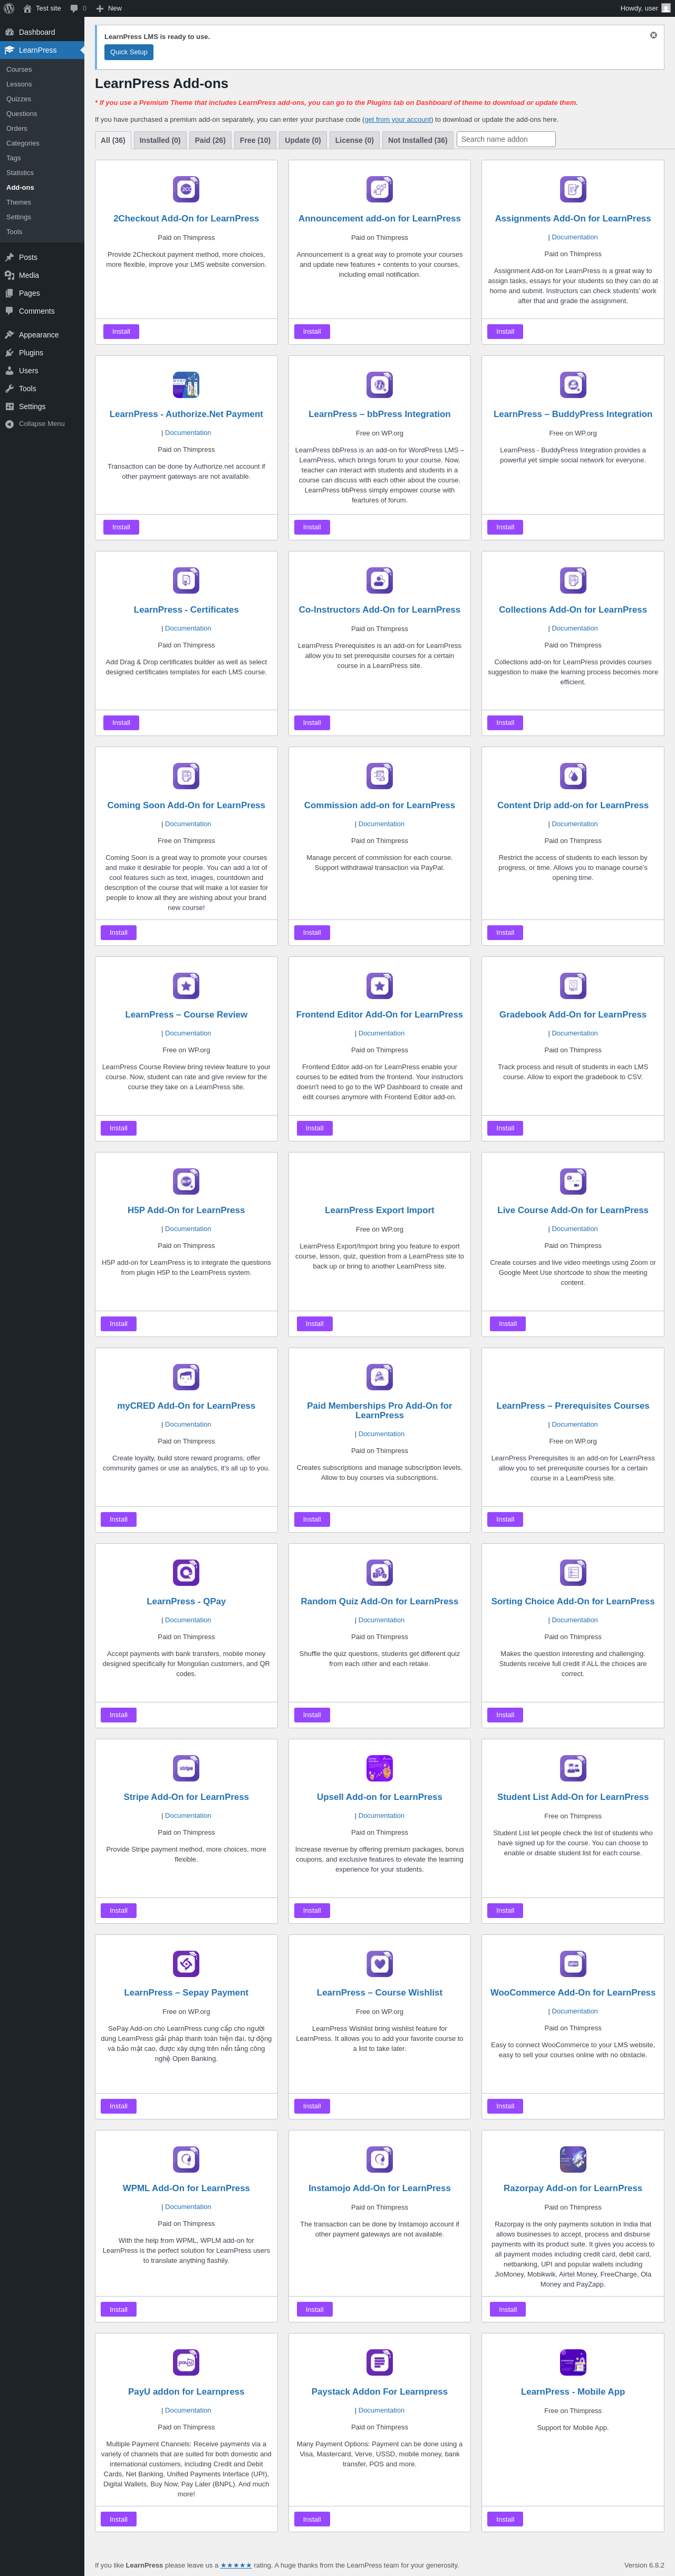Click the Upsell add-on icon
This screenshot has height=2576, width=675.
coord(379,1767)
